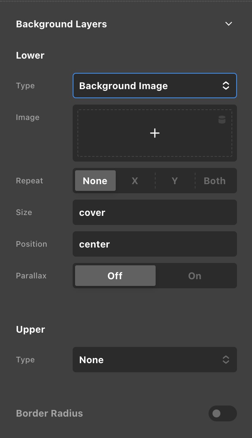Click the plus icon to add image
The image size is (252, 438).
[x=155, y=133]
